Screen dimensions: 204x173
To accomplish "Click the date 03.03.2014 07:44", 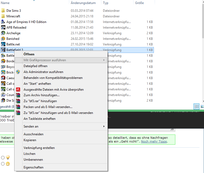I will pos(82,11).
